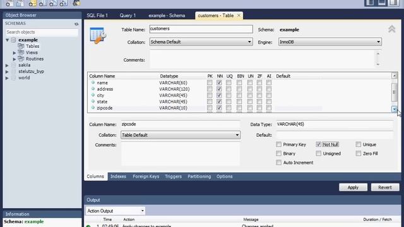Image resolution: width=404 pixels, height=227 pixels.
Task: Click the Data Type field showing VARCHAR(45)
Action: (x=335, y=124)
